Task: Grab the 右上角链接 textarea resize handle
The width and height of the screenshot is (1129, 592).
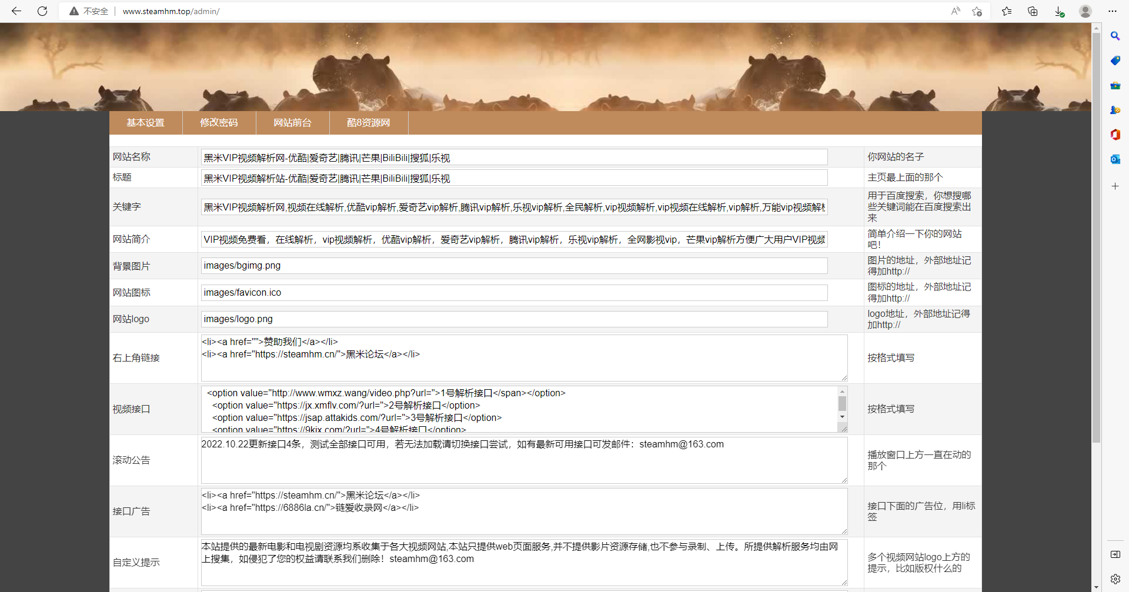Action: click(844, 378)
